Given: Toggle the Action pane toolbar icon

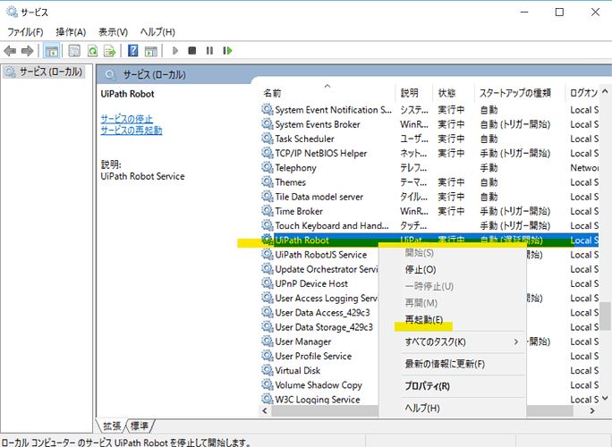Looking at the screenshot, I should 150,51.
